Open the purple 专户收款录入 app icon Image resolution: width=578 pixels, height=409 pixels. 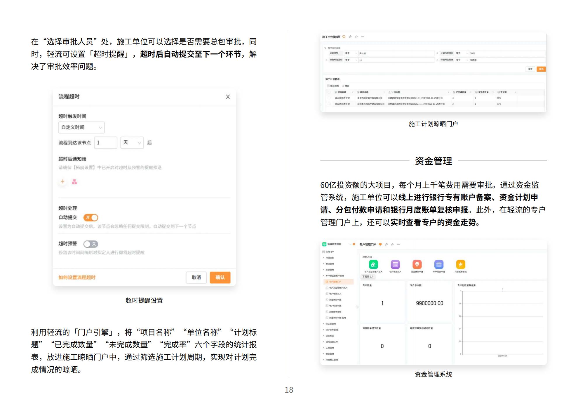click(395, 264)
